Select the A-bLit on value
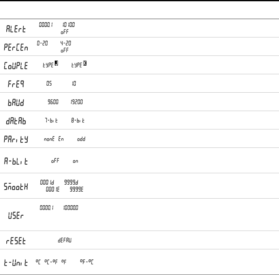Image resolution: width=279 pixels, height=275 pixels. tap(75, 161)
